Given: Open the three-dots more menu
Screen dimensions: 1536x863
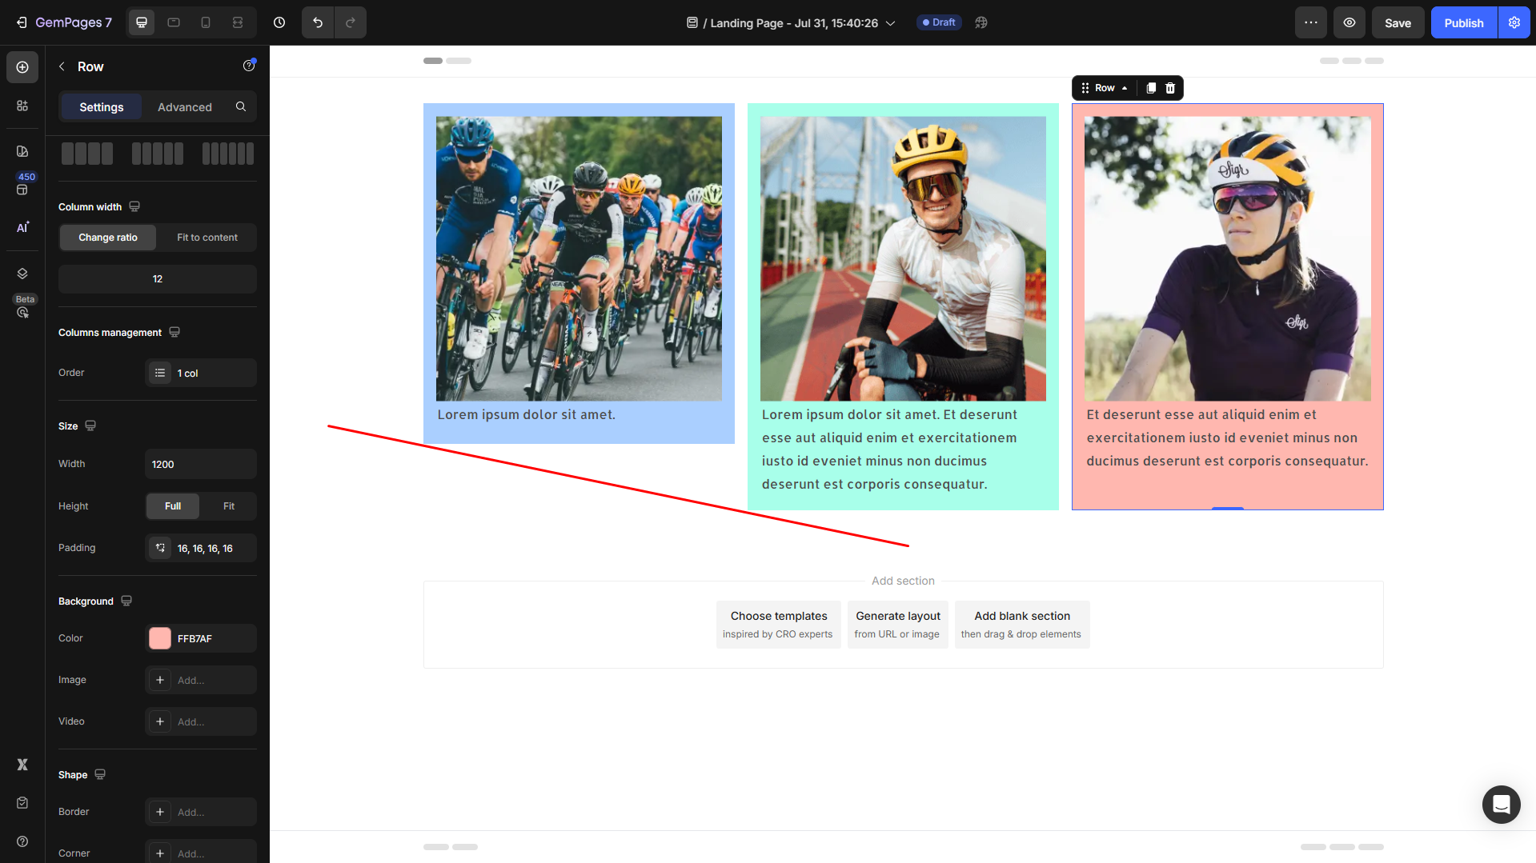Looking at the screenshot, I should 1310,22.
